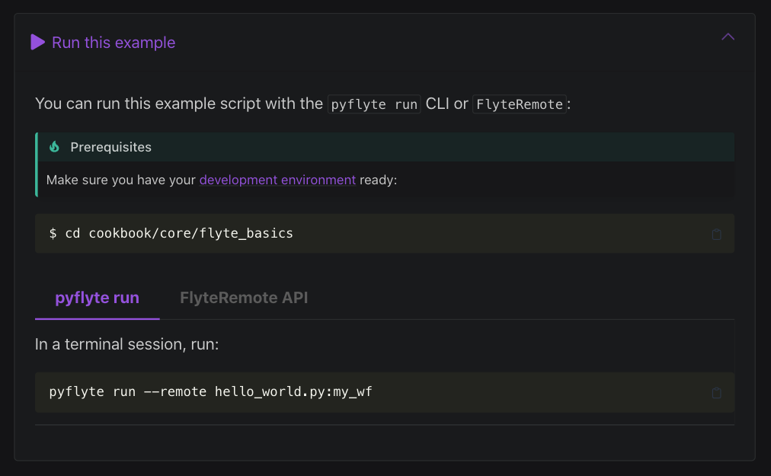Switch to the pyflyte run tab

click(x=98, y=298)
